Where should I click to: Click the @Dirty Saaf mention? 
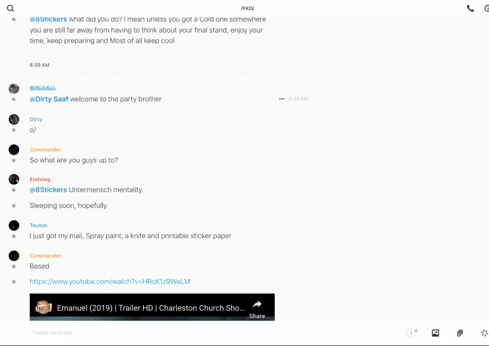(x=49, y=99)
